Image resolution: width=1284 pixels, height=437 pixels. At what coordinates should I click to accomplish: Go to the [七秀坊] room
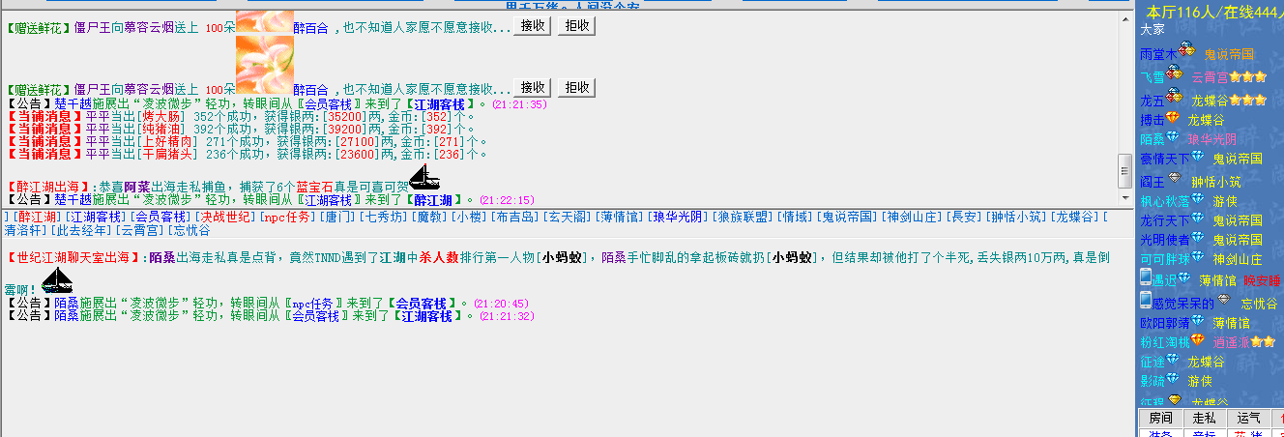384,216
